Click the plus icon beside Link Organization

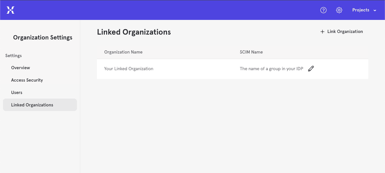322,32
